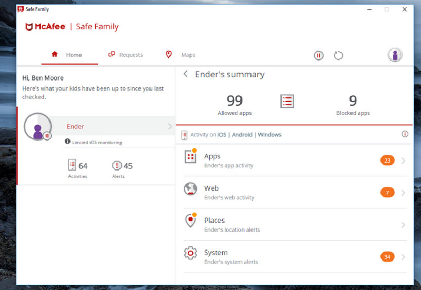Viewport: 421px width, 290px height.
Task: Expand the Apps row chevron
Action: pos(403,161)
